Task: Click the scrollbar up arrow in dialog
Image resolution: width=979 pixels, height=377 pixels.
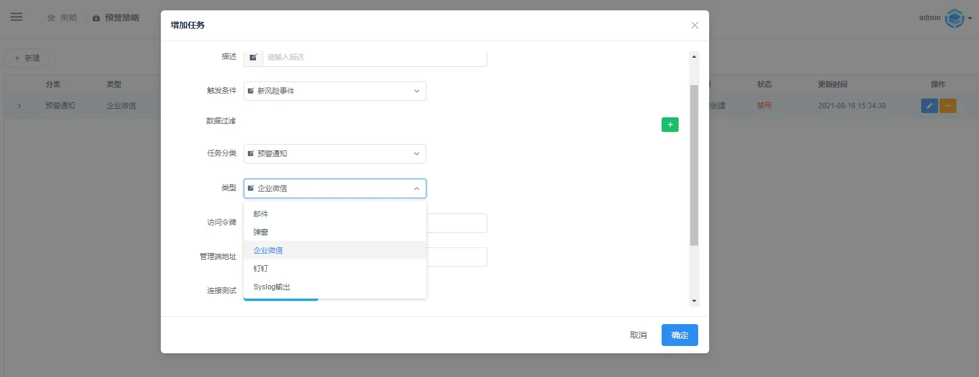Action: tap(694, 57)
